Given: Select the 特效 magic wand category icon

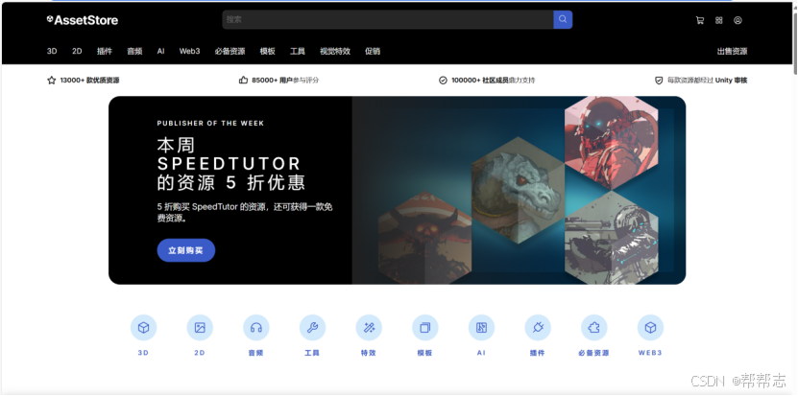Looking at the screenshot, I should click(369, 327).
